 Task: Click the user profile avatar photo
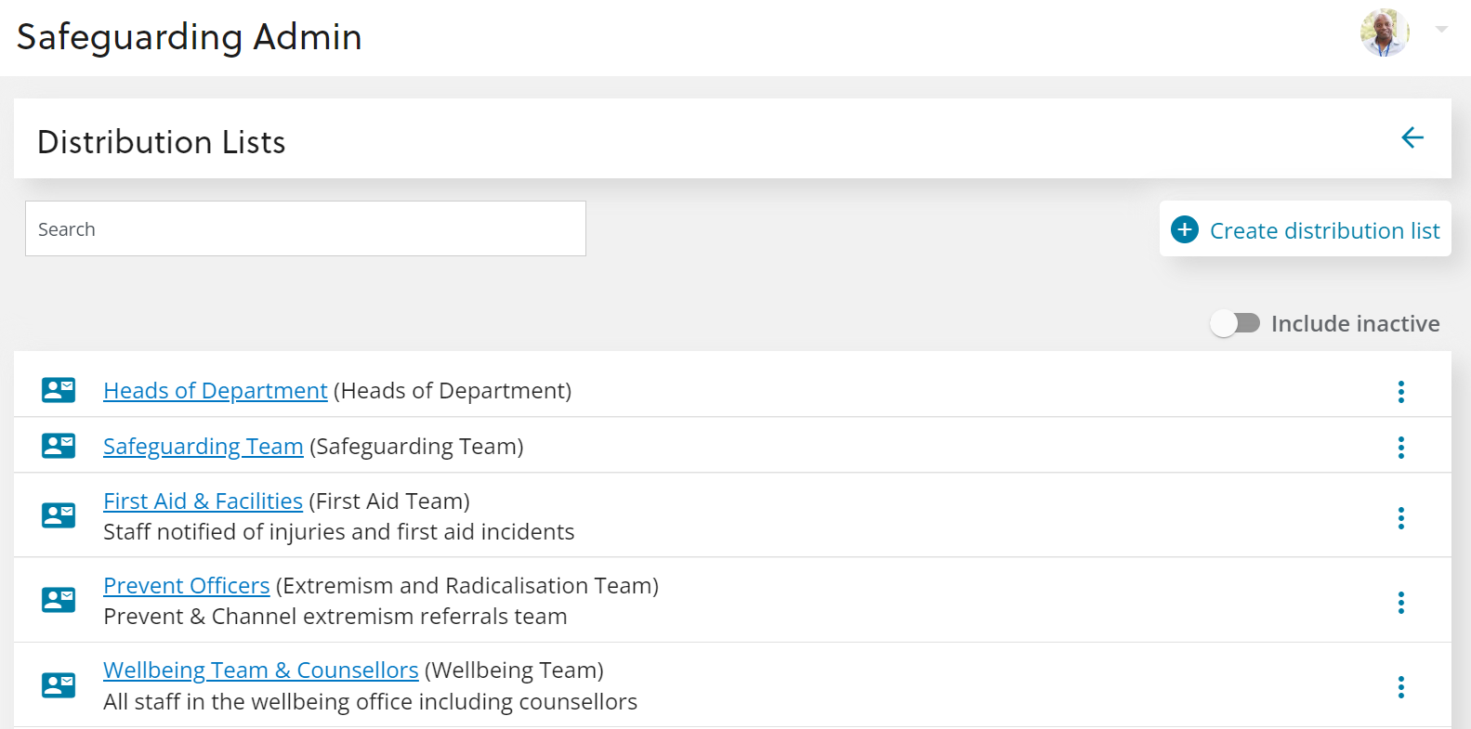pos(1385,33)
